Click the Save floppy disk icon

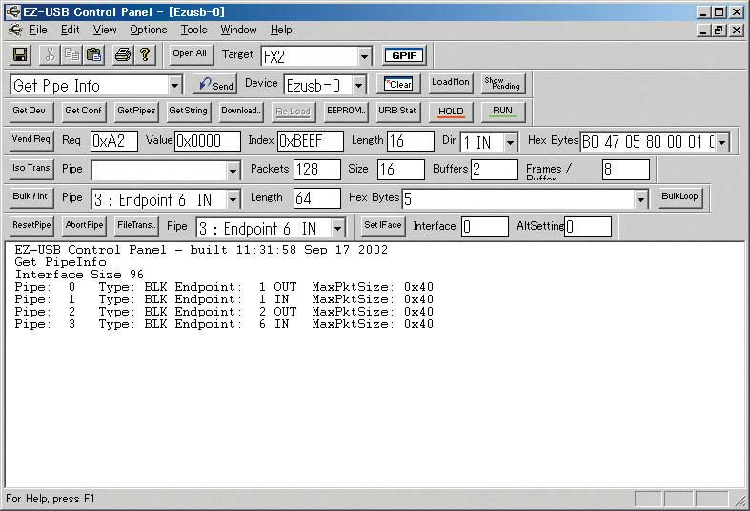pyautogui.click(x=21, y=54)
